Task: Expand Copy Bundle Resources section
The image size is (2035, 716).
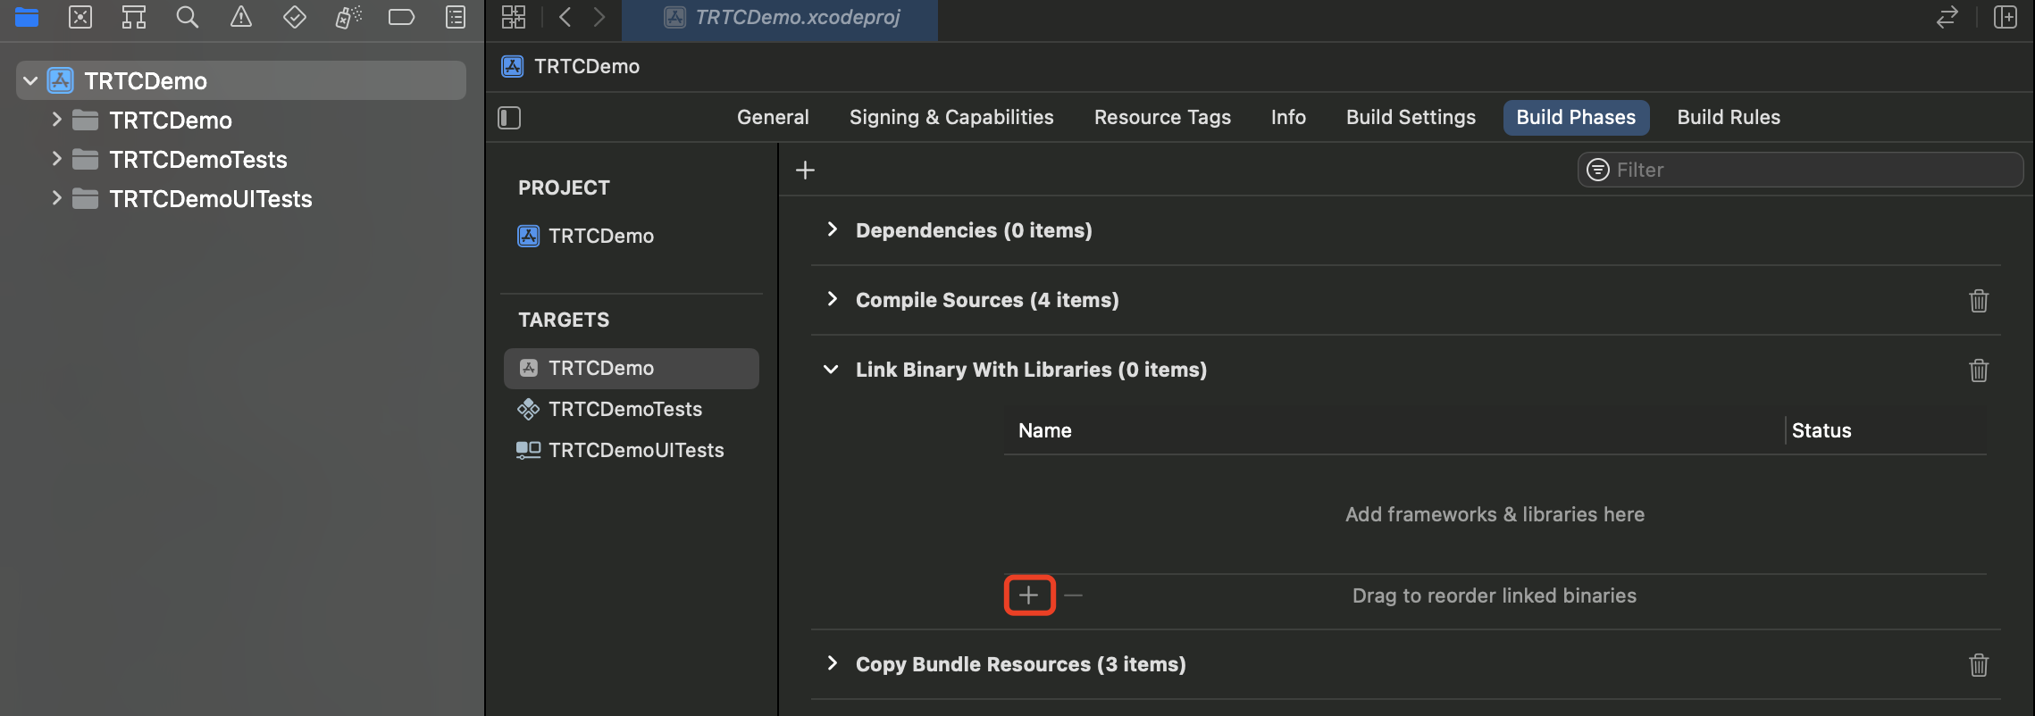Action: tap(833, 663)
